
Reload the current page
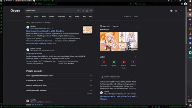pyautogui.click(x=36, y=4)
